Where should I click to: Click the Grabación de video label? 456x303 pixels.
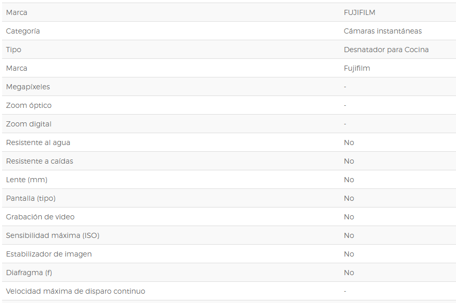40,217
